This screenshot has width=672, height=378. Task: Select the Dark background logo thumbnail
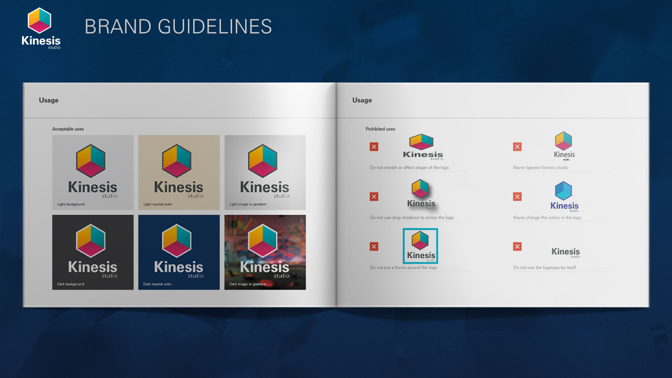(93, 252)
